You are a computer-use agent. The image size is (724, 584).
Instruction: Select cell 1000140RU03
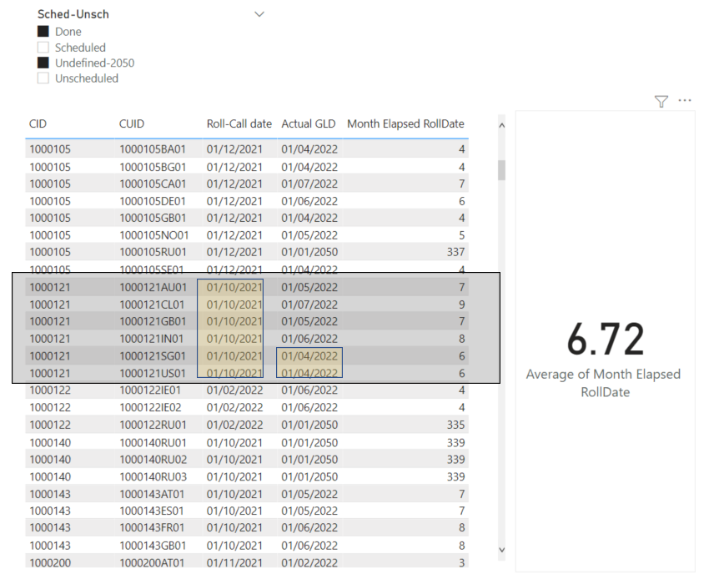pyautogui.click(x=153, y=476)
